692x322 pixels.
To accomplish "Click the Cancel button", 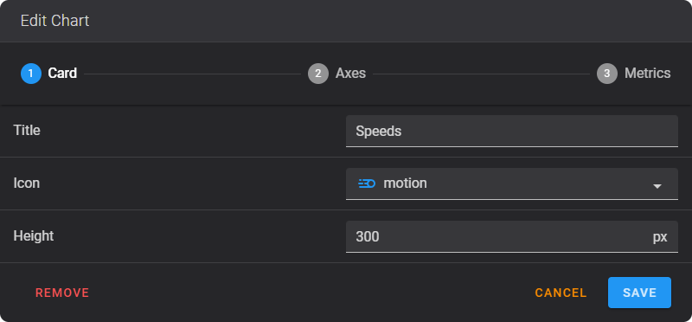I will coord(561,293).
